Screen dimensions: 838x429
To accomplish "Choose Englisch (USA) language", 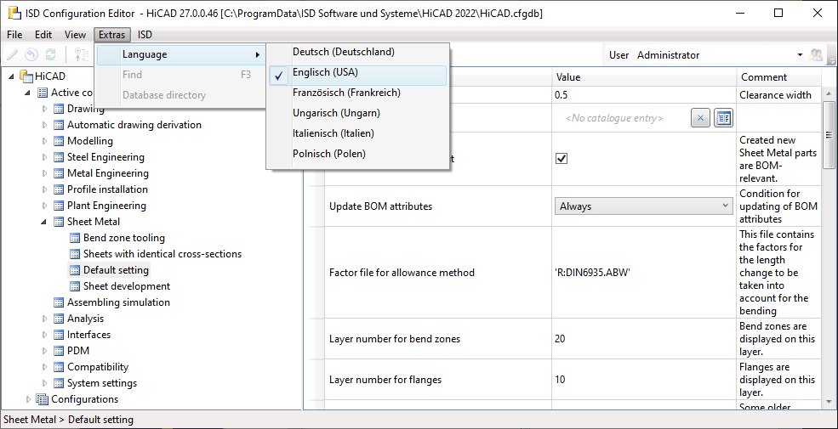I will click(357, 76).
